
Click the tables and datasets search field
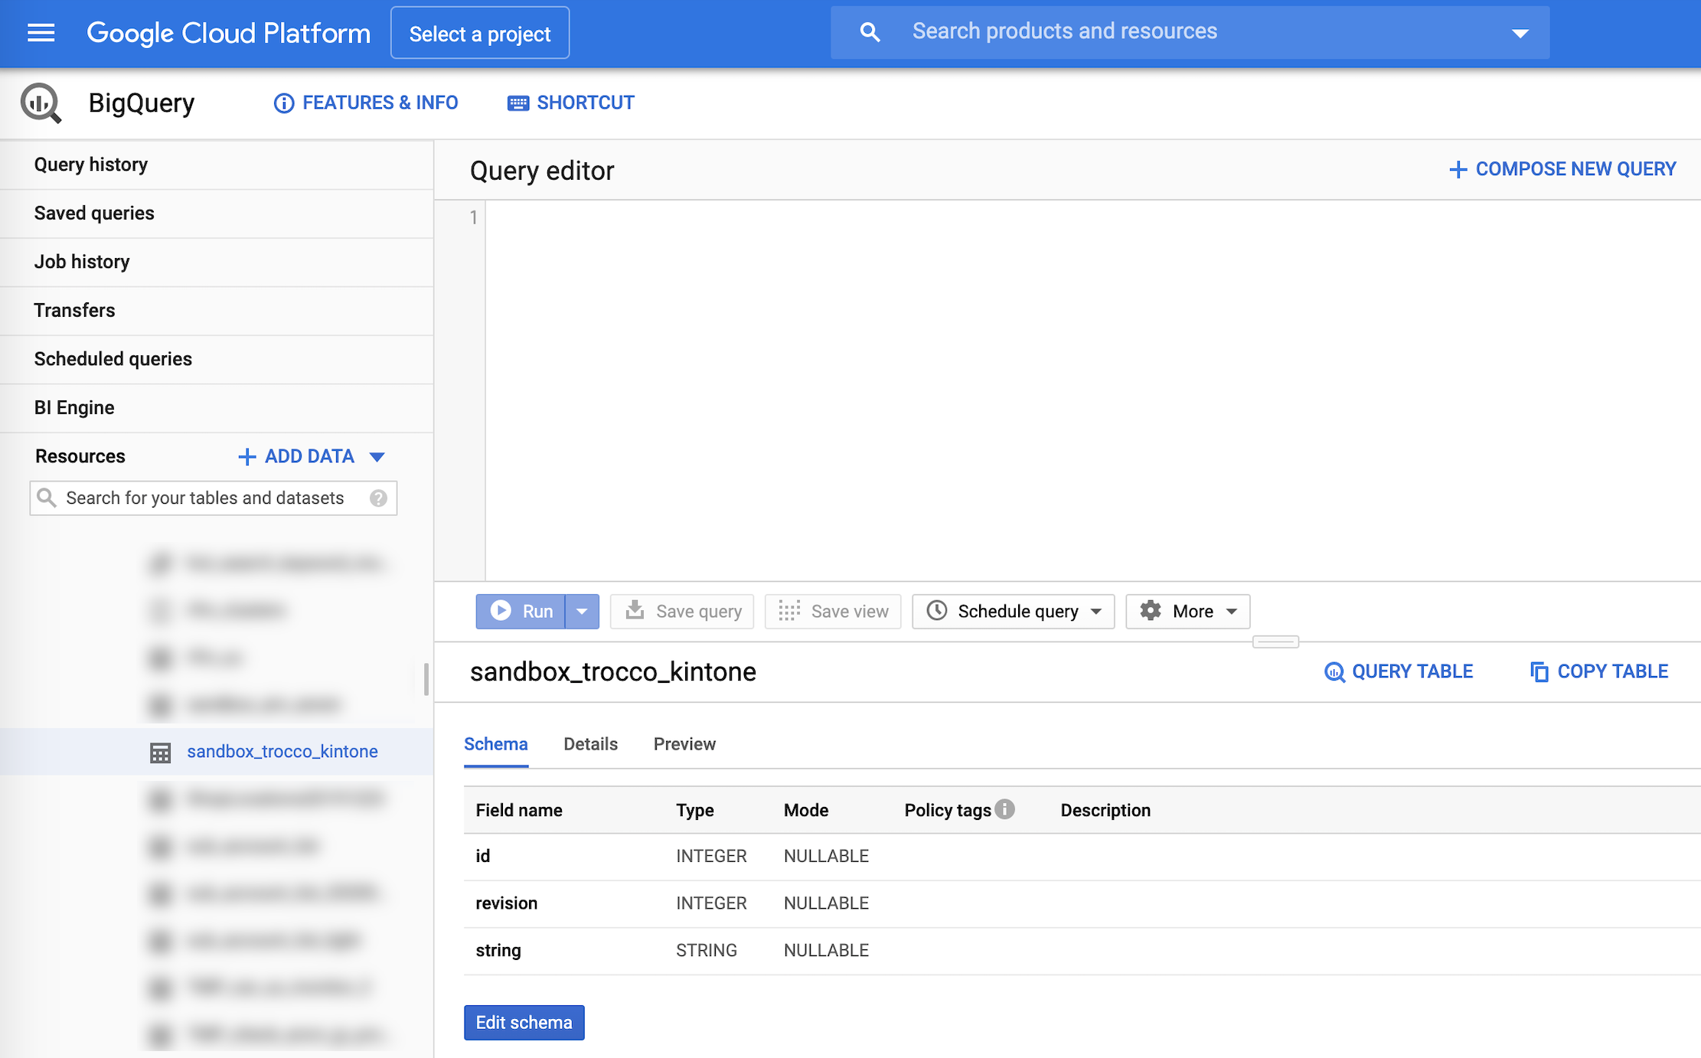(205, 498)
